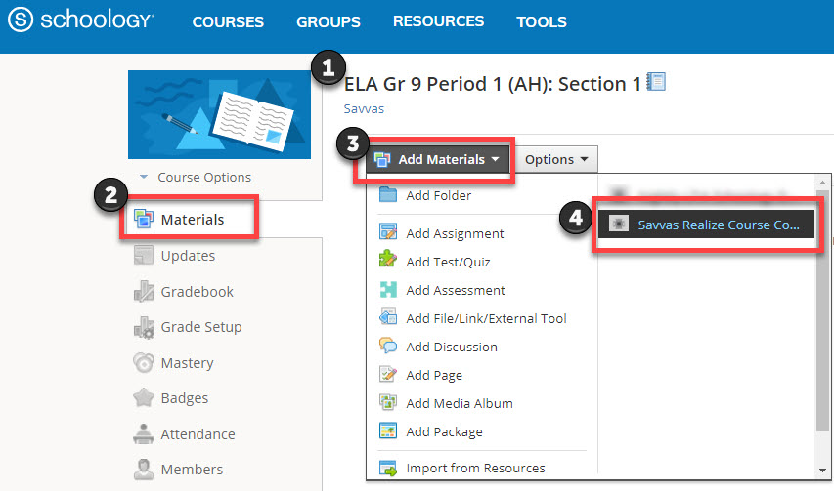Choose Add Page
The height and width of the screenshot is (491, 834).
tap(434, 375)
